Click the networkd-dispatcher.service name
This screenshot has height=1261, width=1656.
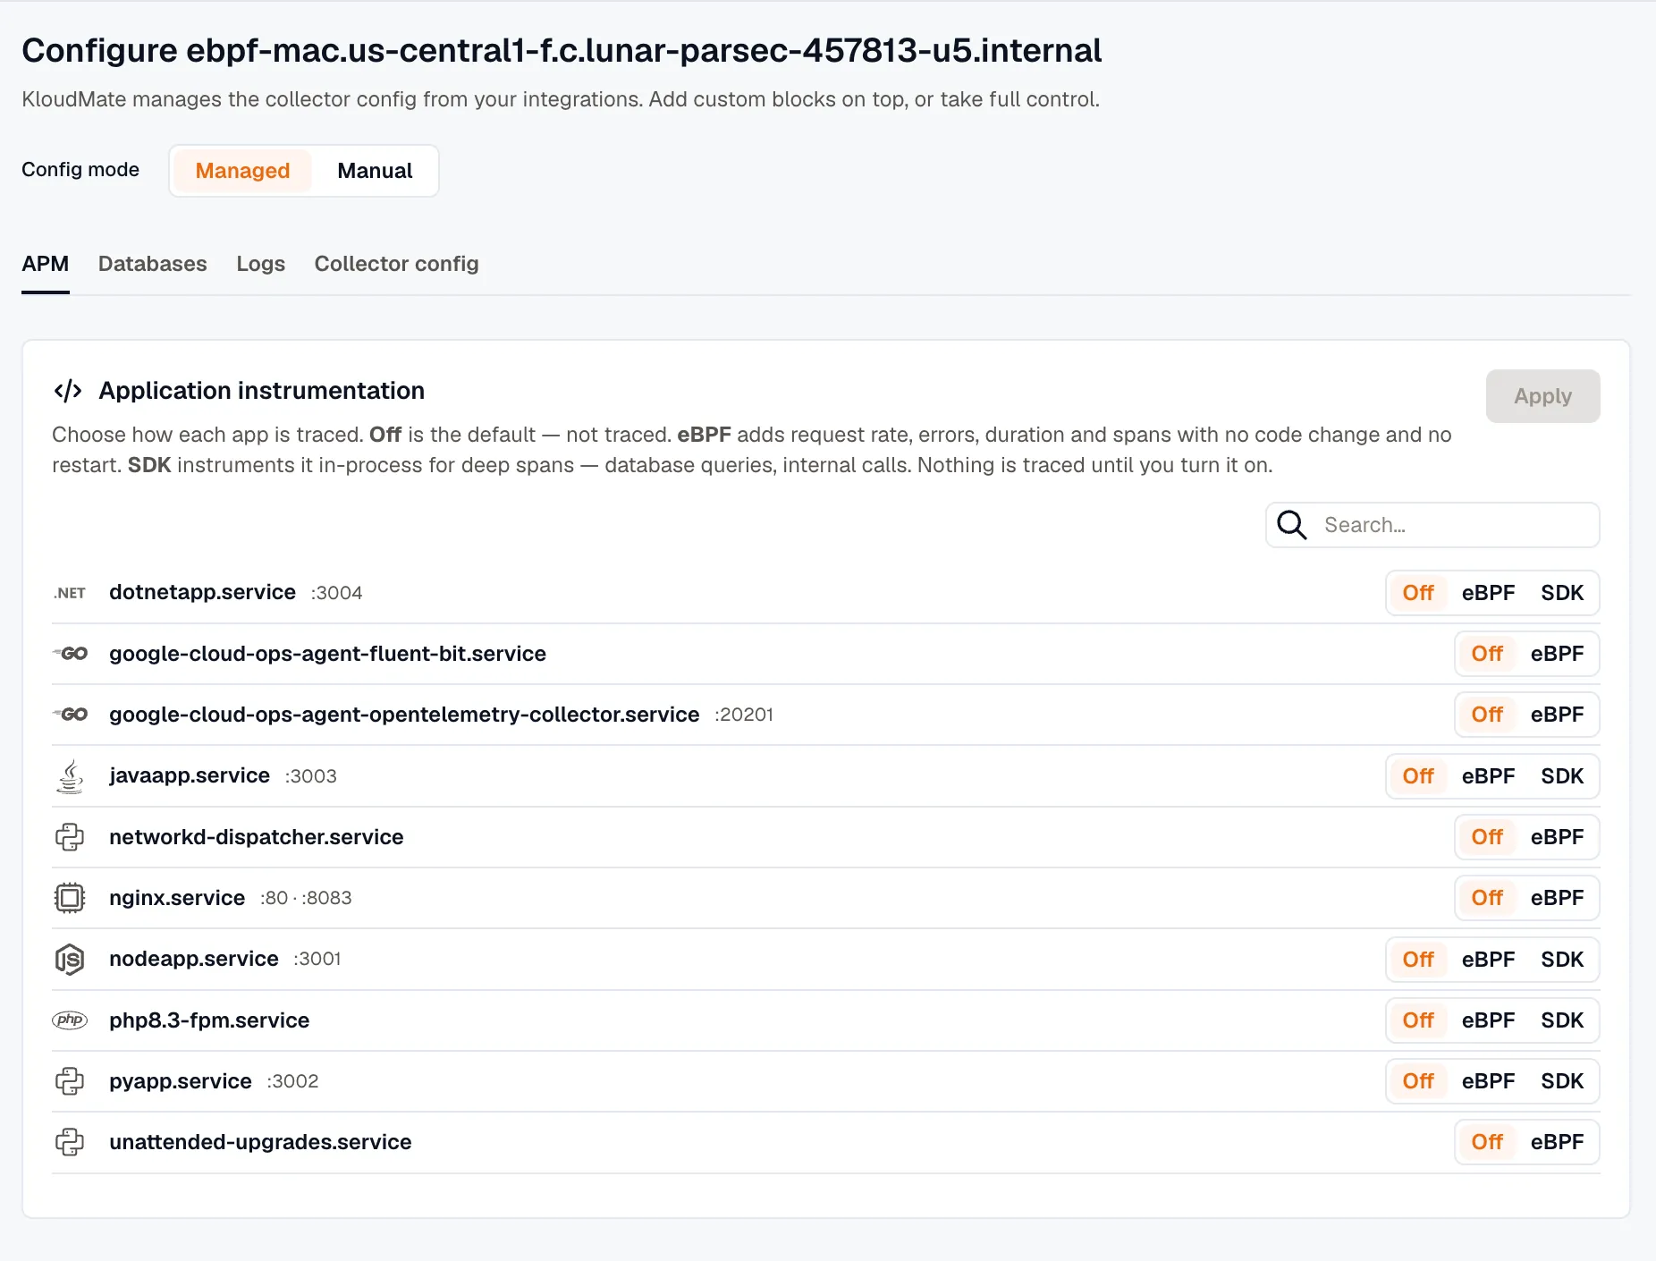pyautogui.click(x=256, y=837)
